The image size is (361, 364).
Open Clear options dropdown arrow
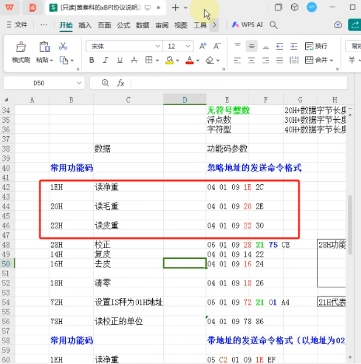218,61
